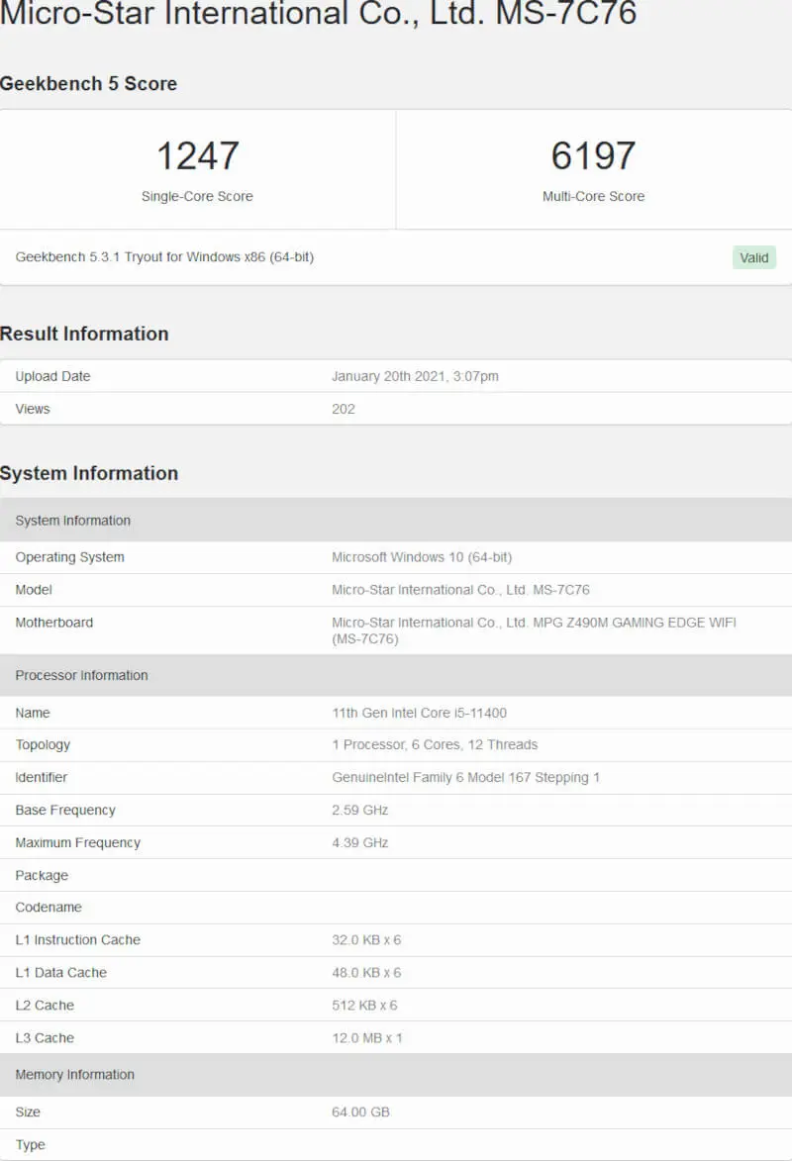Click the Valid status badge
The width and height of the screenshot is (792, 1161).
(x=753, y=257)
